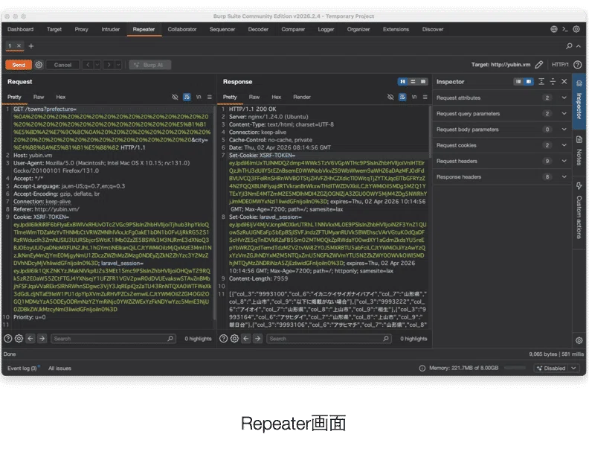589x472 pixels.
Task: Go to next Response search match
Action: pos(257,339)
